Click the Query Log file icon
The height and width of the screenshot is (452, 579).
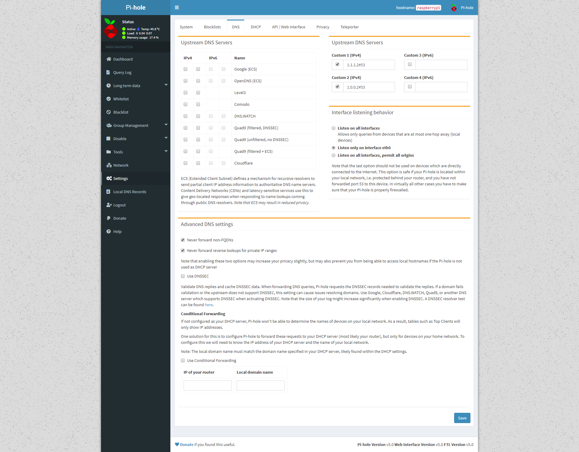click(x=108, y=72)
